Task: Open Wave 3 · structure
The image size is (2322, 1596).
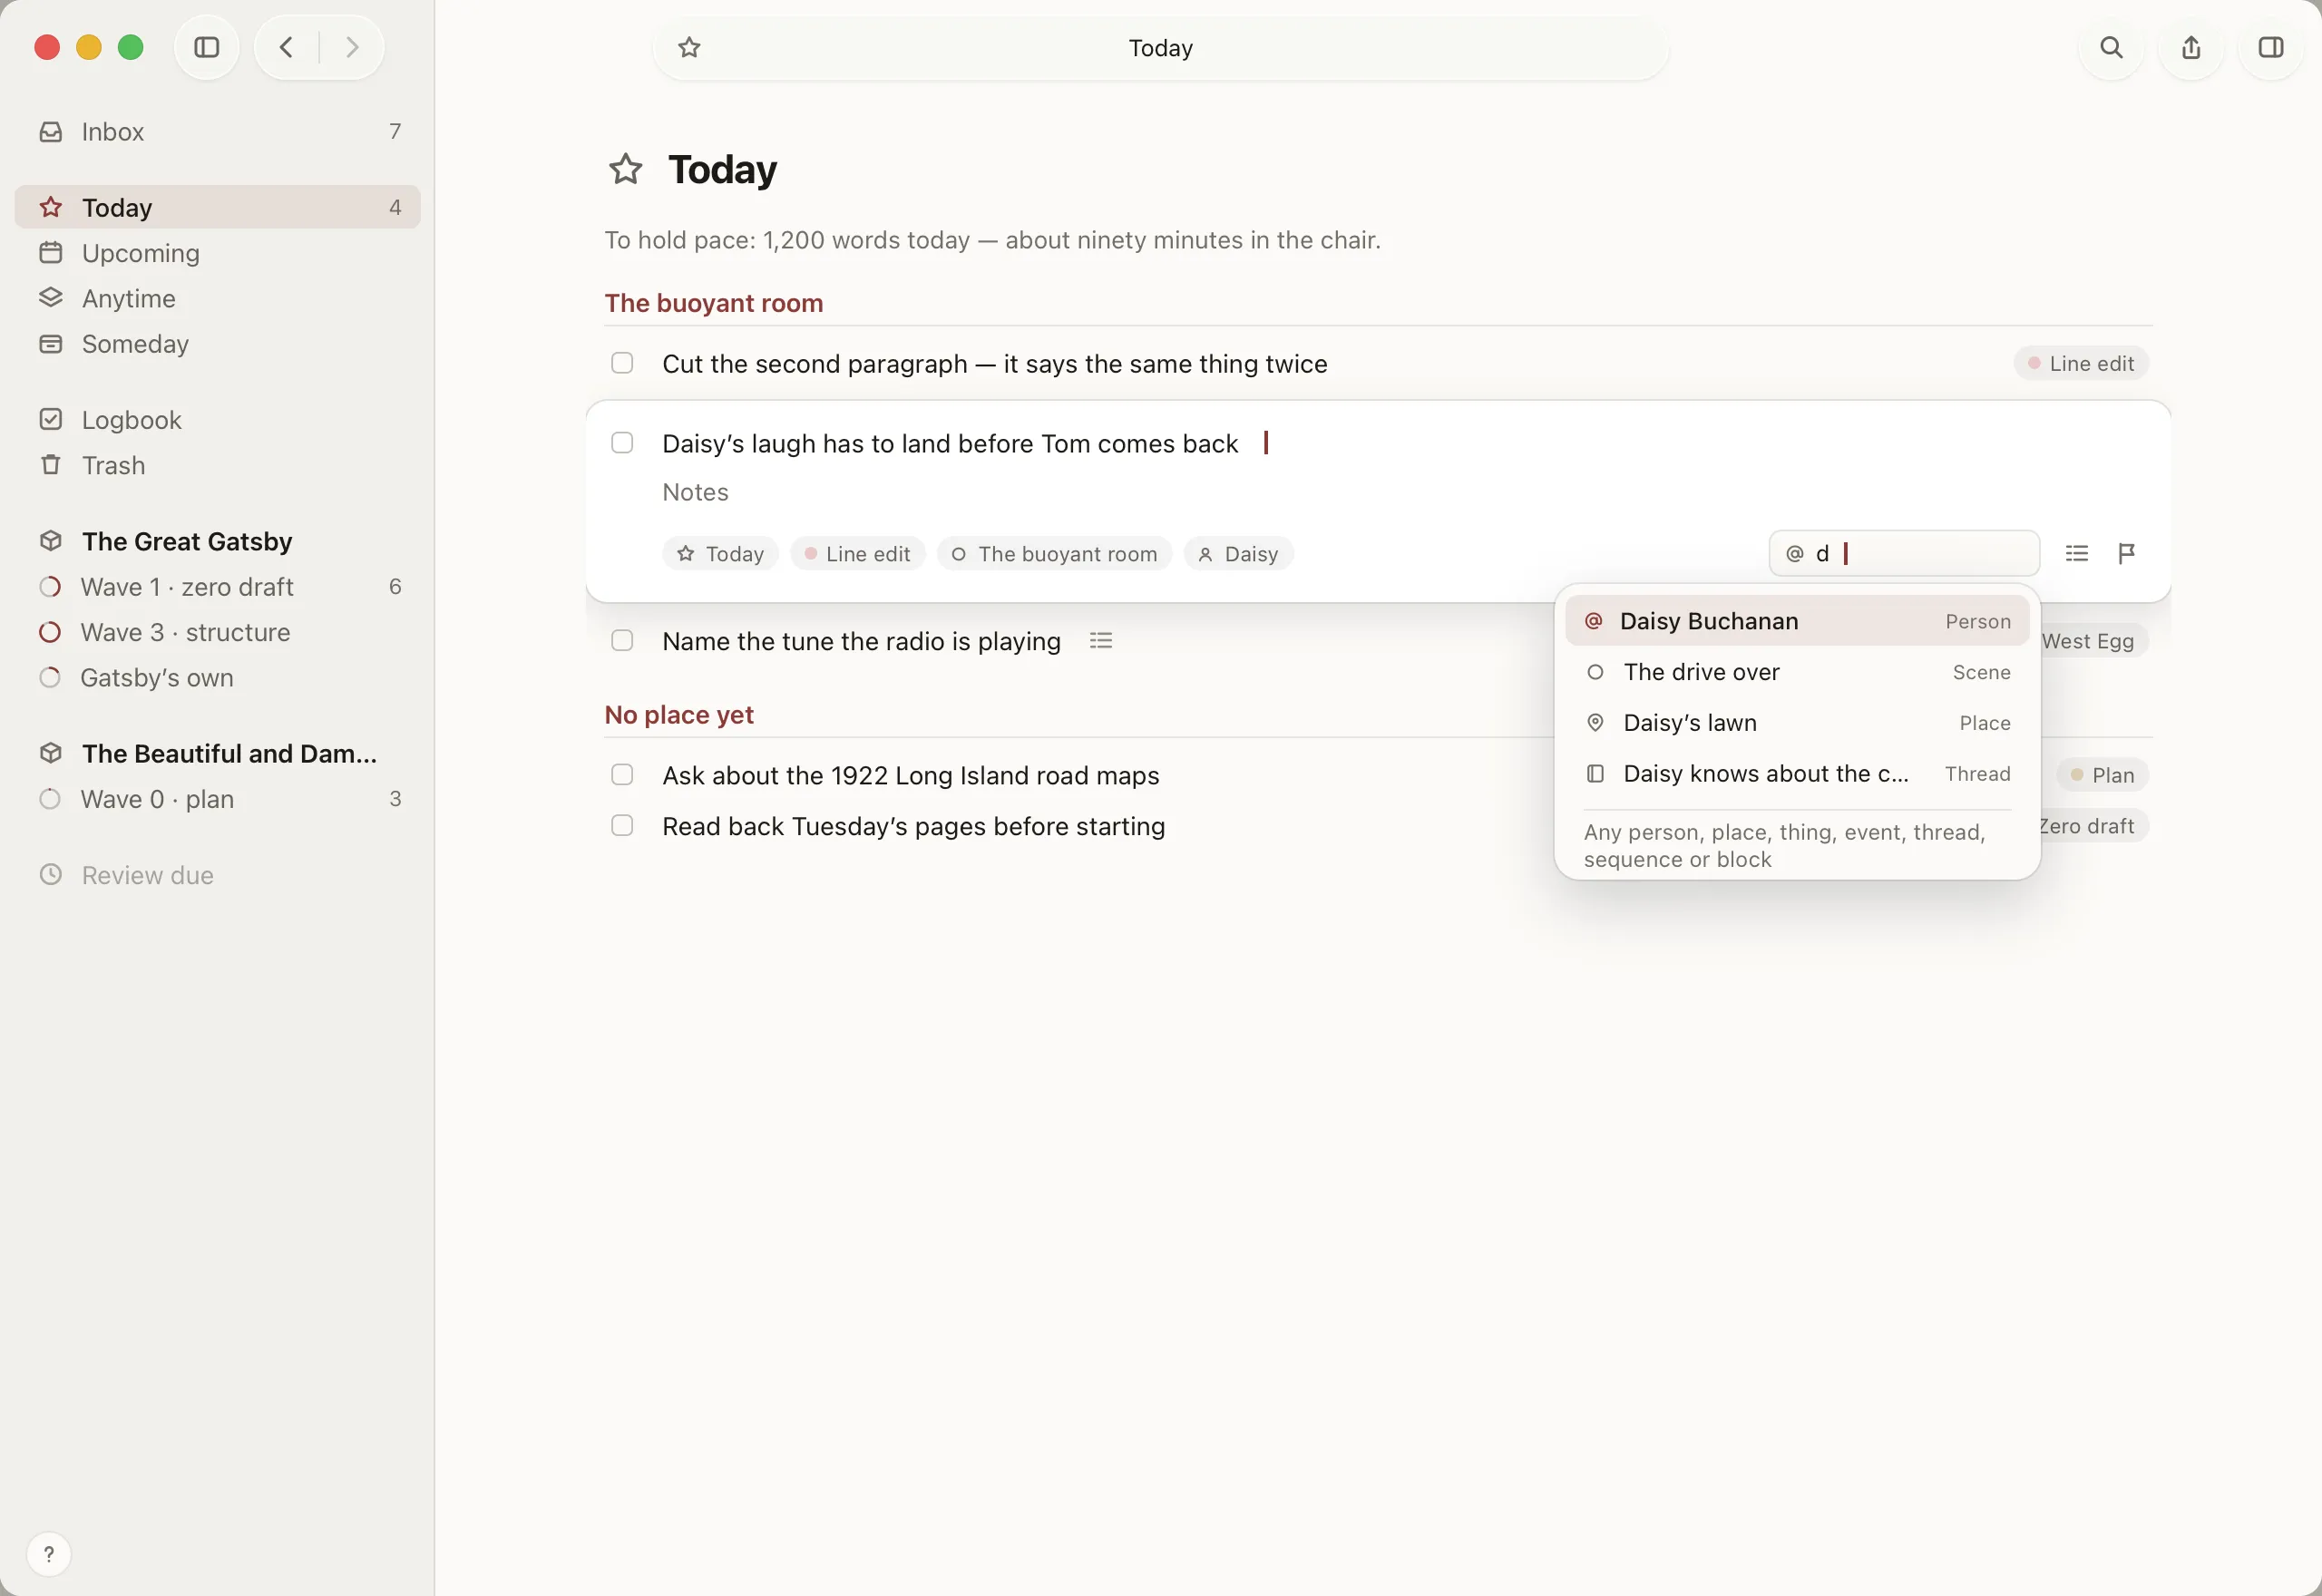Action: click(x=217, y=632)
